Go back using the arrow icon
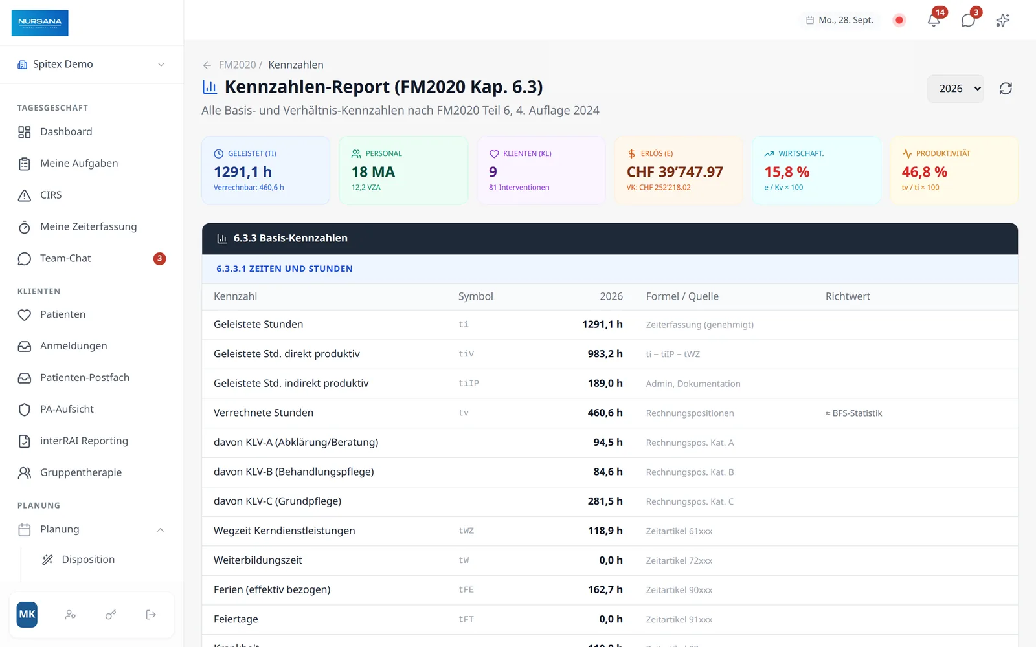Viewport: 1036px width, 647px height. 207,65
